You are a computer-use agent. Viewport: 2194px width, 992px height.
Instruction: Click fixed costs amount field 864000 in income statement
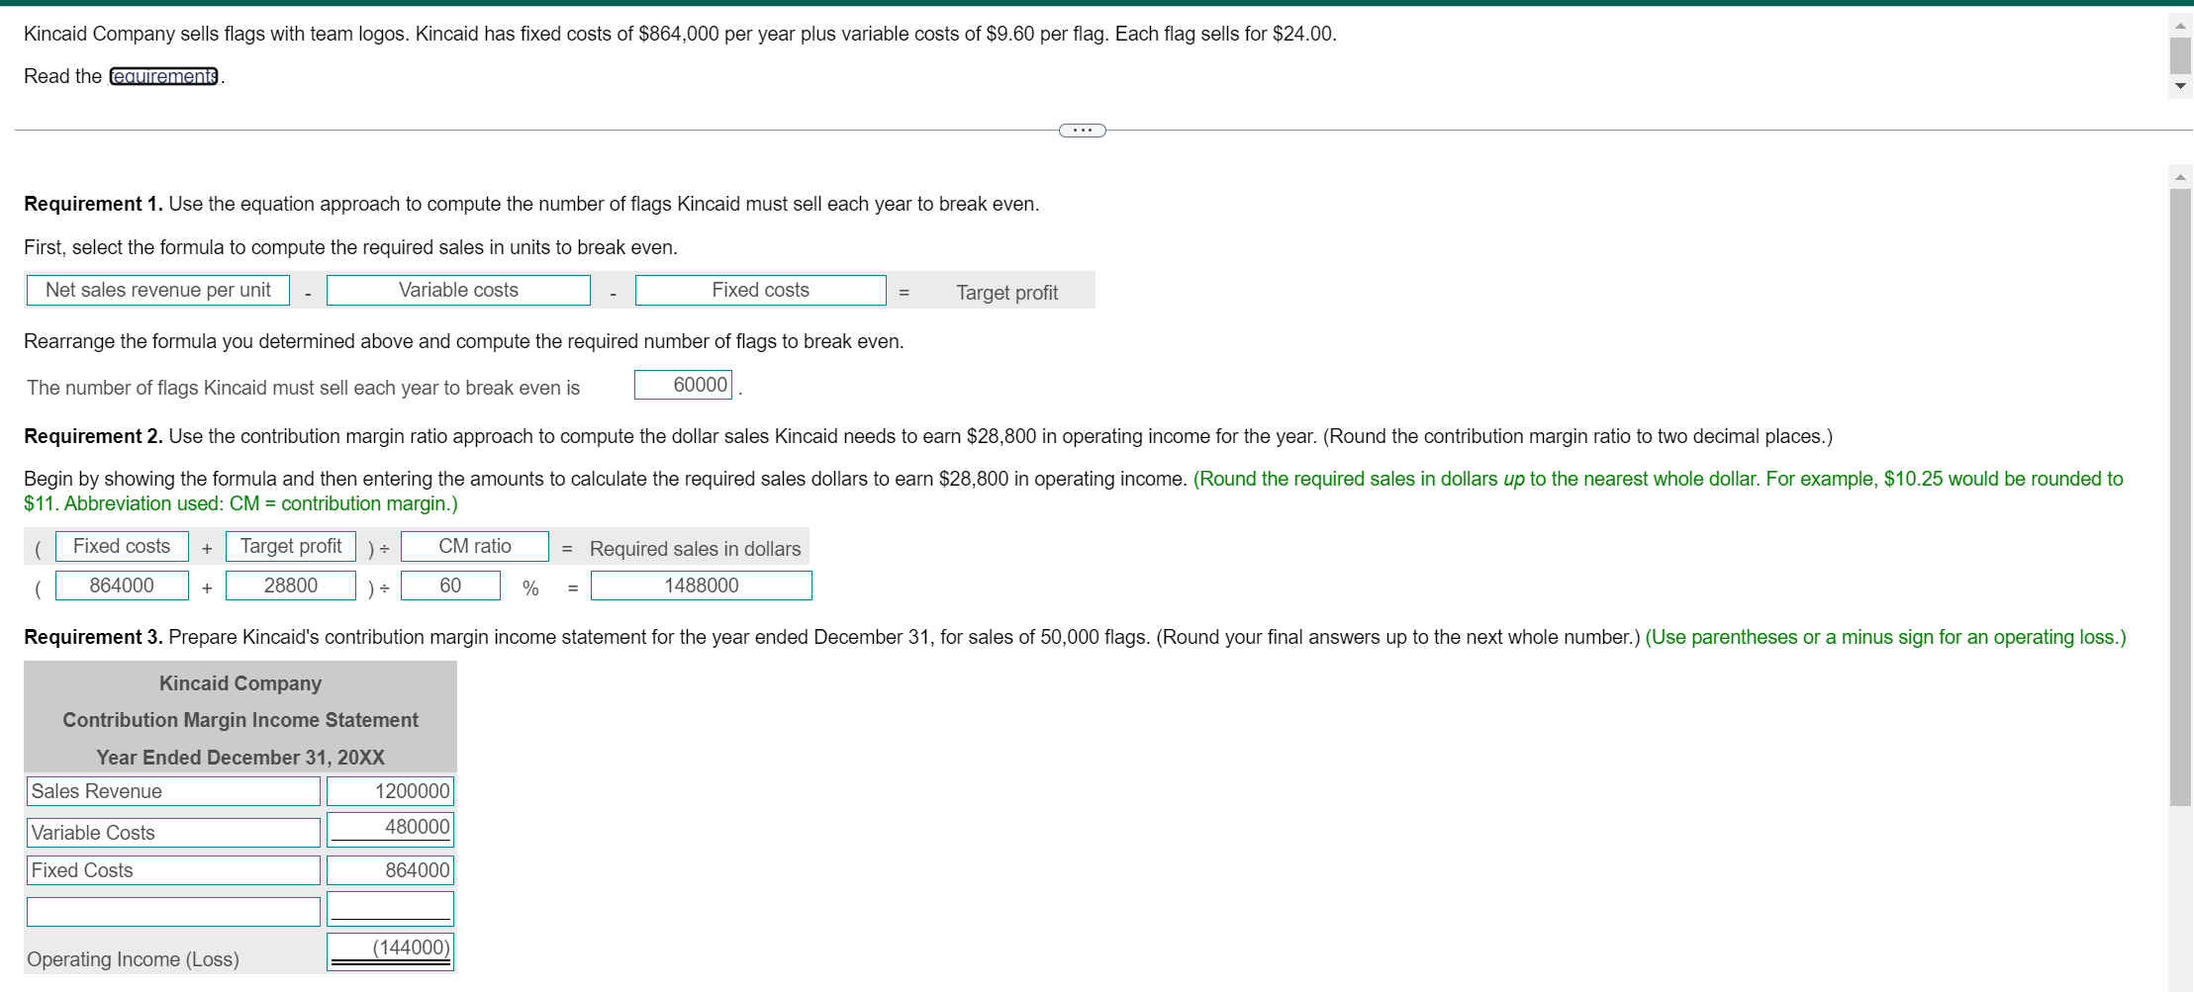click(390, 870)
